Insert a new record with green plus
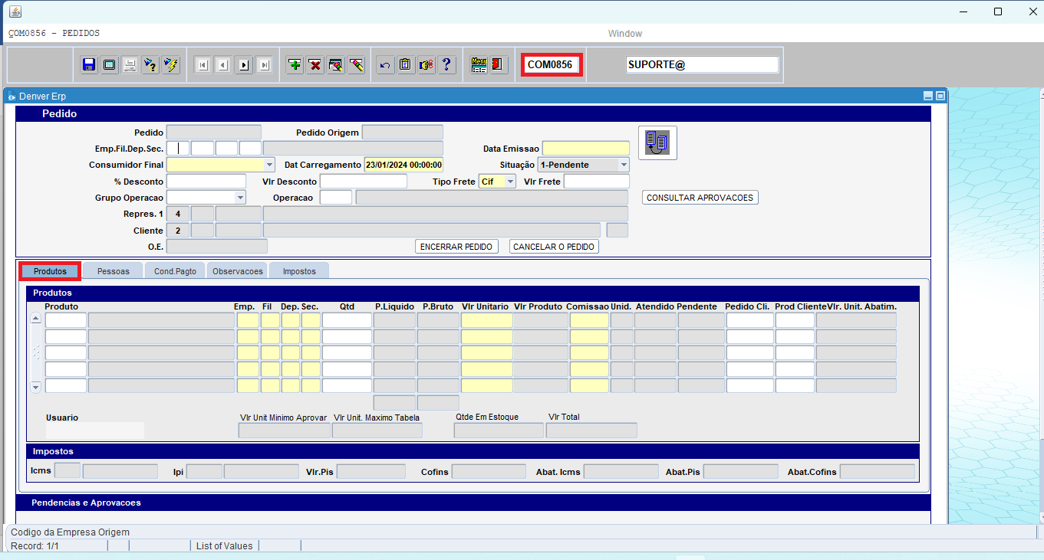1044x560 pixels. [x=295, y=65]
